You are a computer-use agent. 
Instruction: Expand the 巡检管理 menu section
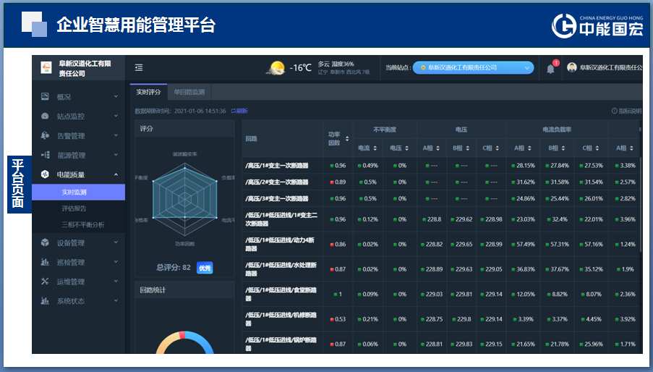click(x=116, y=262)
